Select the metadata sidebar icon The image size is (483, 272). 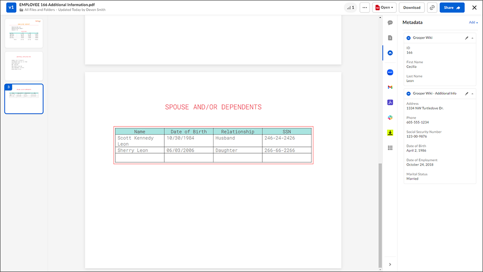390,53
